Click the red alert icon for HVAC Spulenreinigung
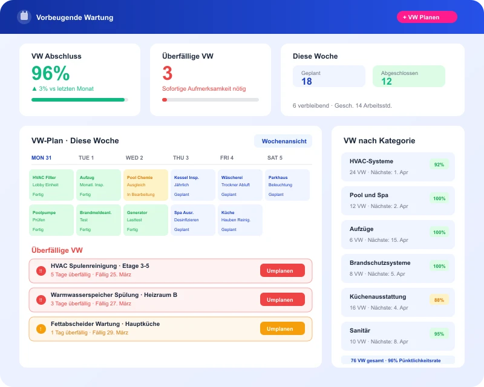The width and height of the screenshot is (484, 387). pos(41,271)
